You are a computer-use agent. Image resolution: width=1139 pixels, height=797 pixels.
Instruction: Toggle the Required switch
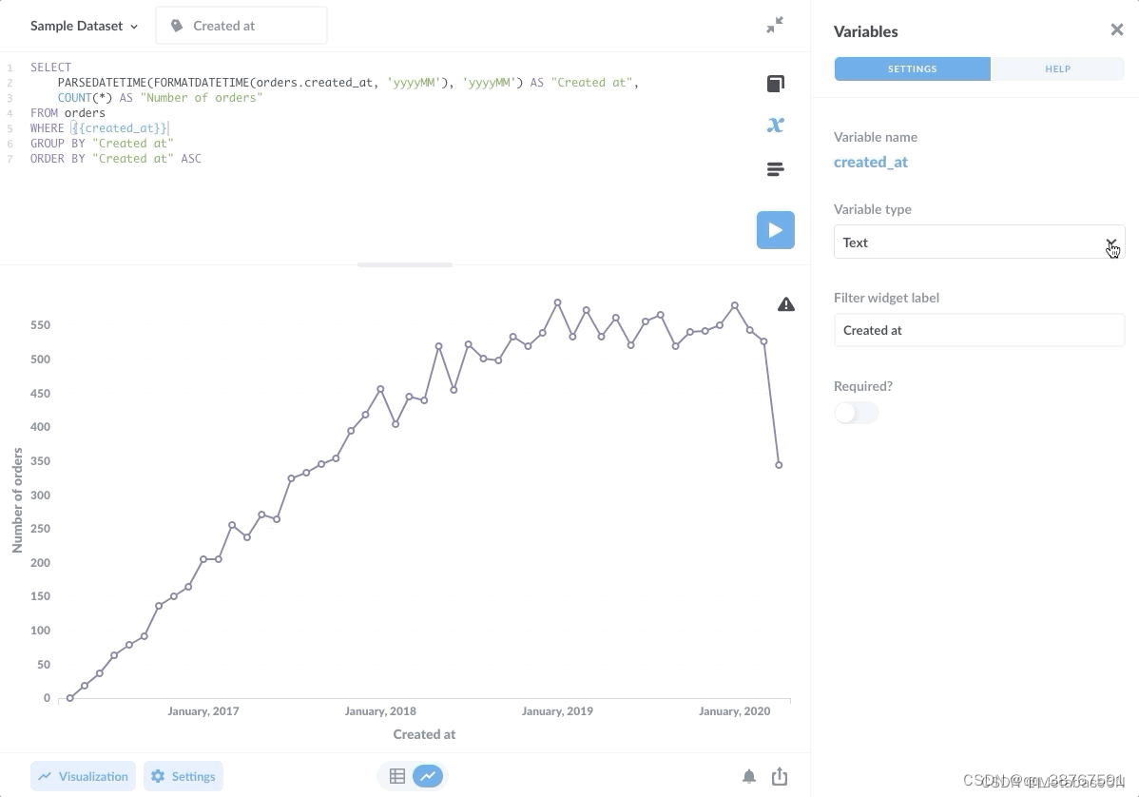[857, 413]
